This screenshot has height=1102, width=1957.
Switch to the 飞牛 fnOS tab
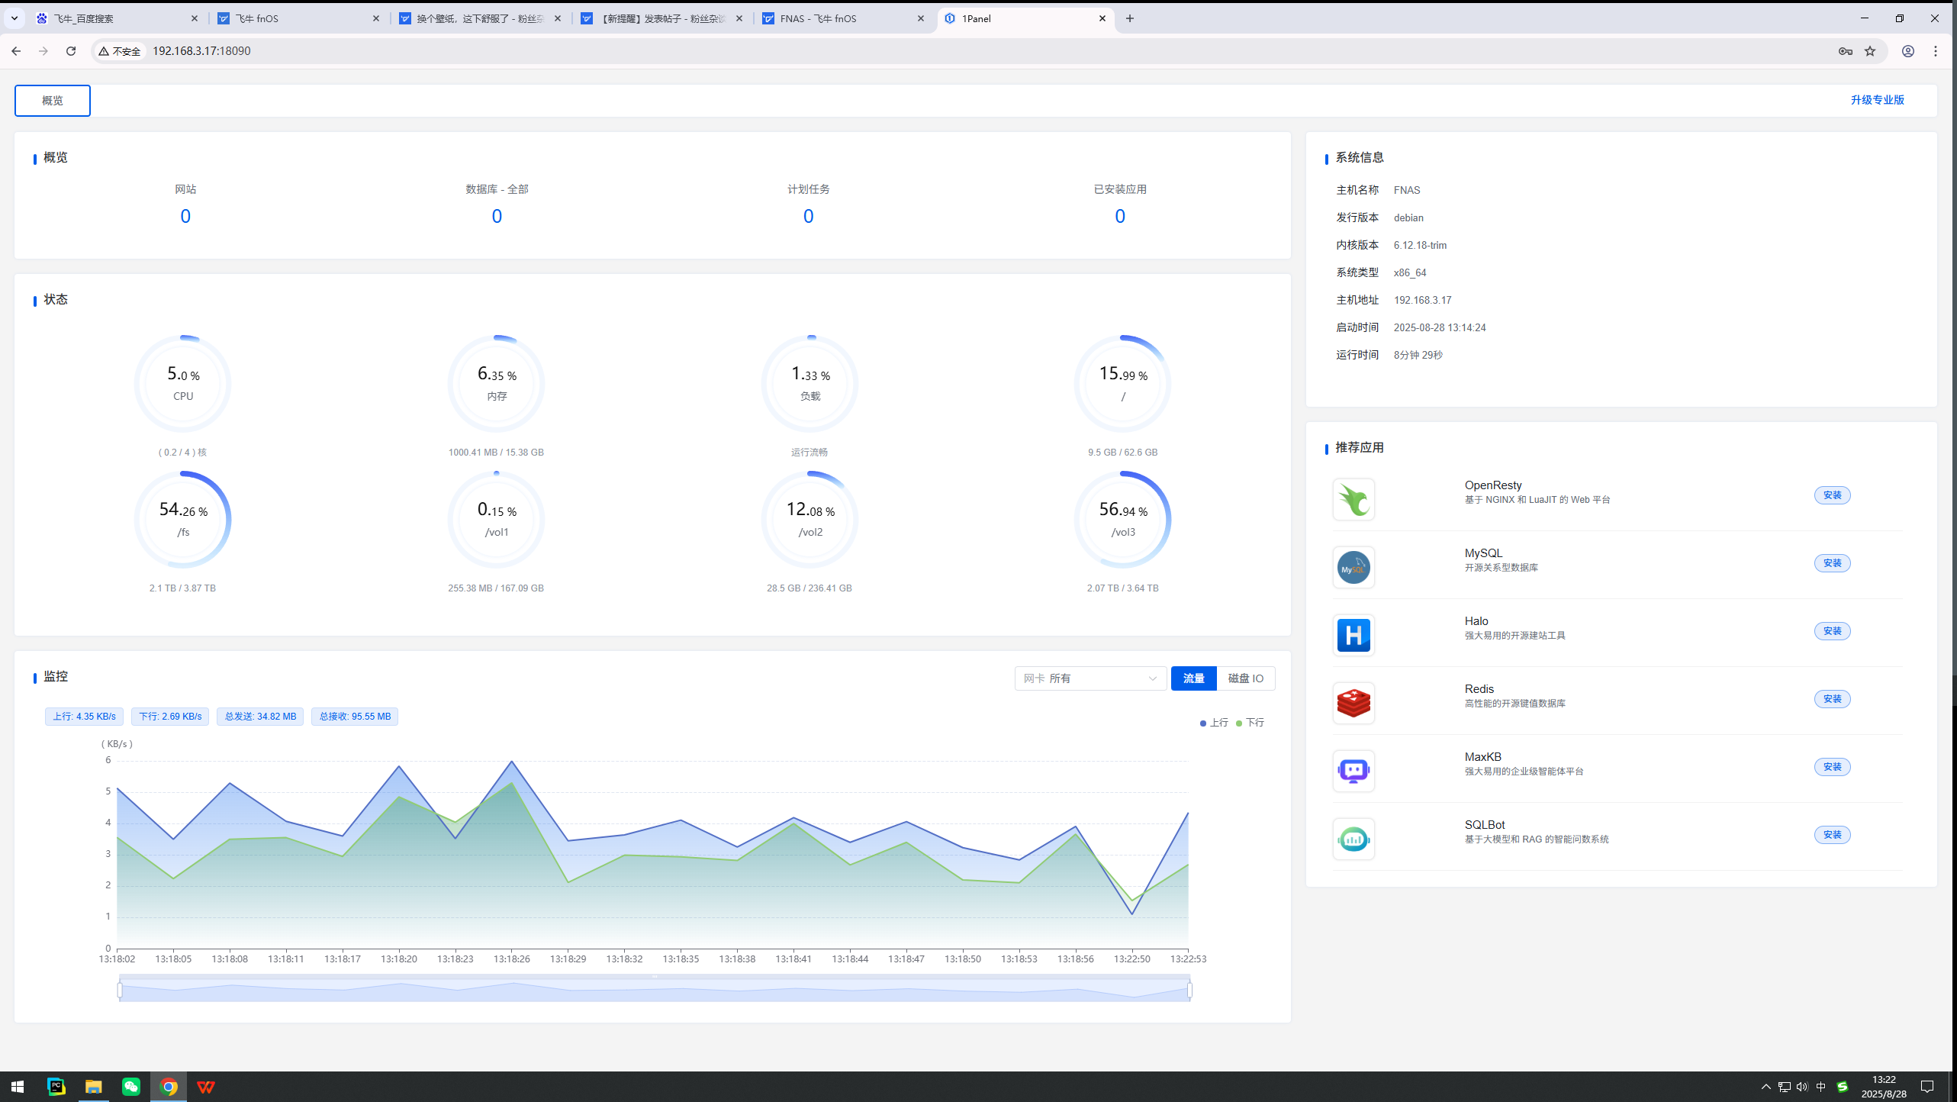298,18
